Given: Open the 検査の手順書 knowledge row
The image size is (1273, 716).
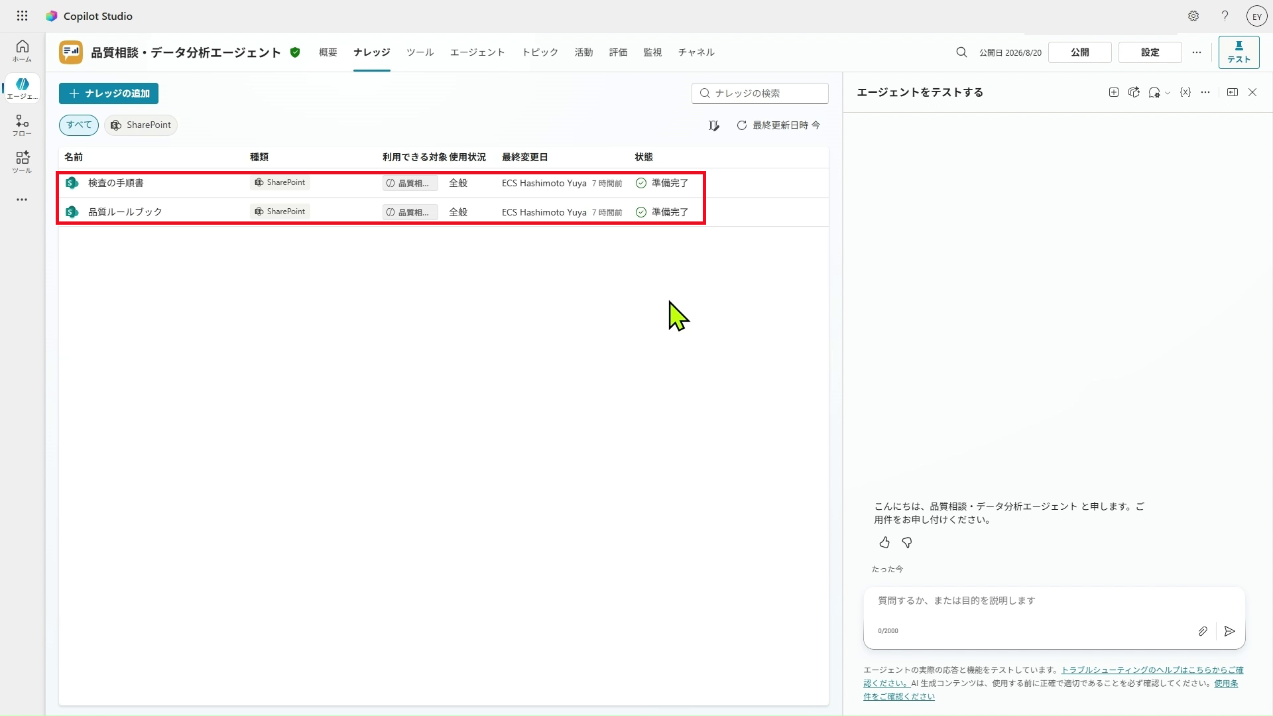Looking at the screenshot, I should click(x=444, y=183).
